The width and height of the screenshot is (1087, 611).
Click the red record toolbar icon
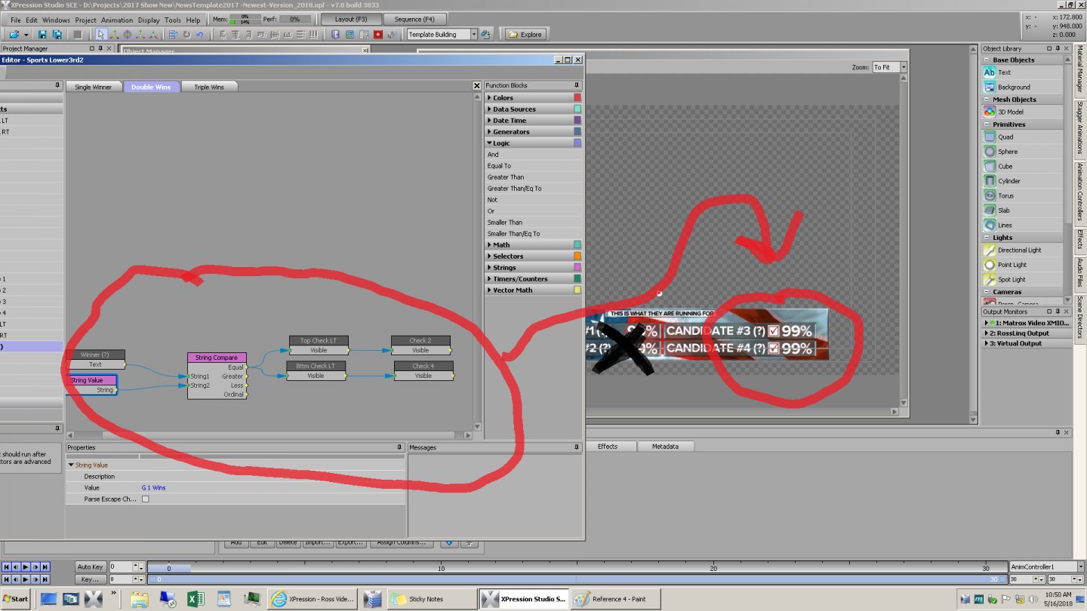pos(377,34)
